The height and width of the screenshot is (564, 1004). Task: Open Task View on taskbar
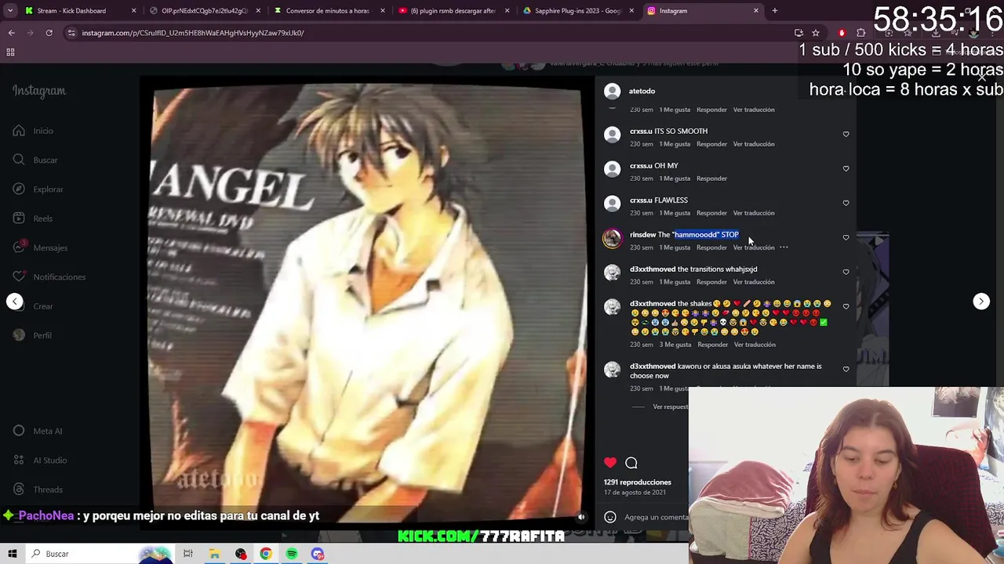point(188,554)
